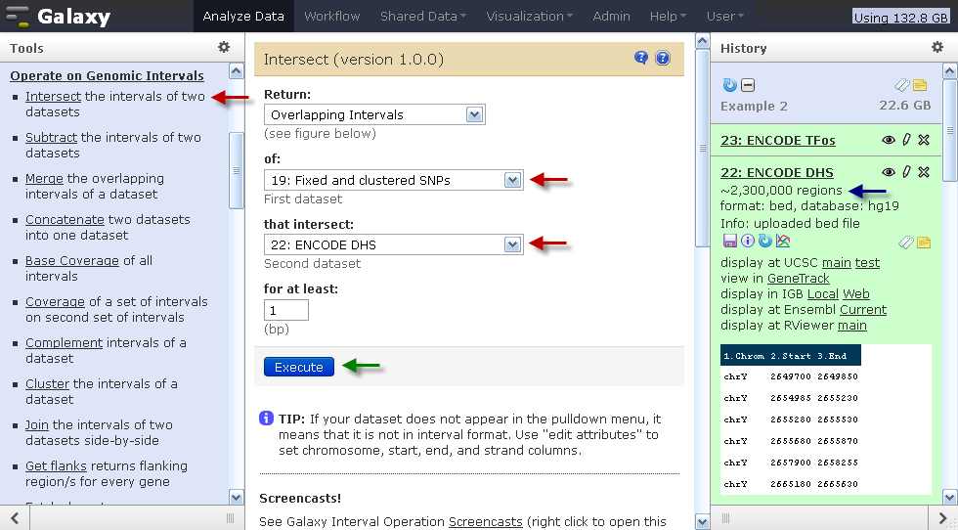Click the speech-bubble help icon on the Intersect header
Viewport: 958px width, 530px height.
click(641, 58)
